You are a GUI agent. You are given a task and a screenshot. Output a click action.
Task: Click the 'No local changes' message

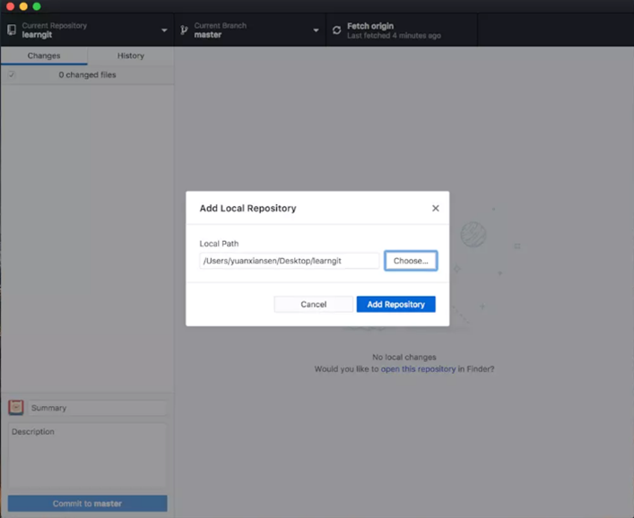point(404,358)
